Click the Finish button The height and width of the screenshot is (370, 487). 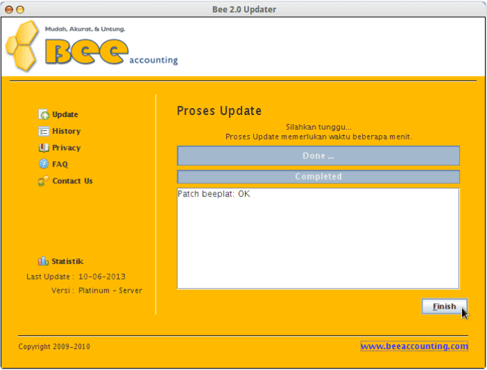click(x=444, y=306)
